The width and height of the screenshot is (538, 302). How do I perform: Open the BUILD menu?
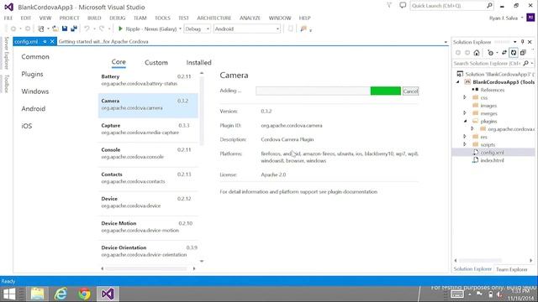tap(94, 18)
